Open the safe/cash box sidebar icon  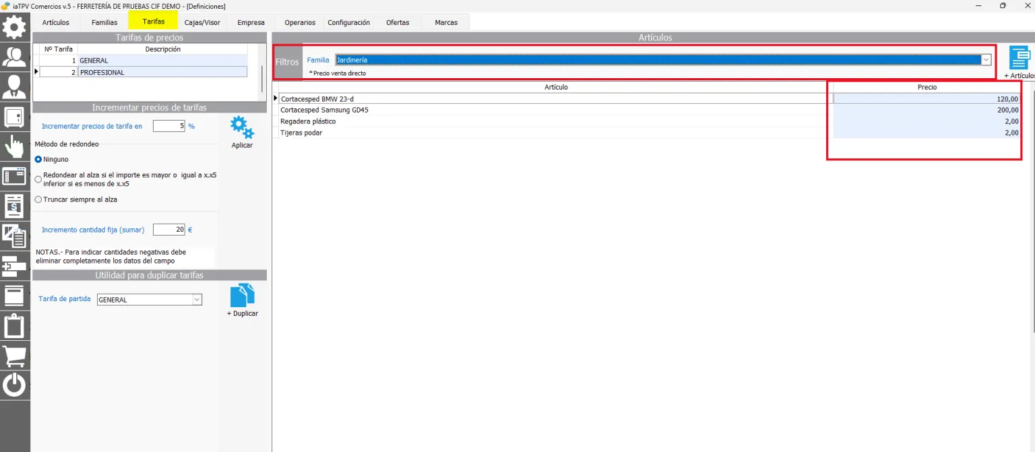click(15, 117)
